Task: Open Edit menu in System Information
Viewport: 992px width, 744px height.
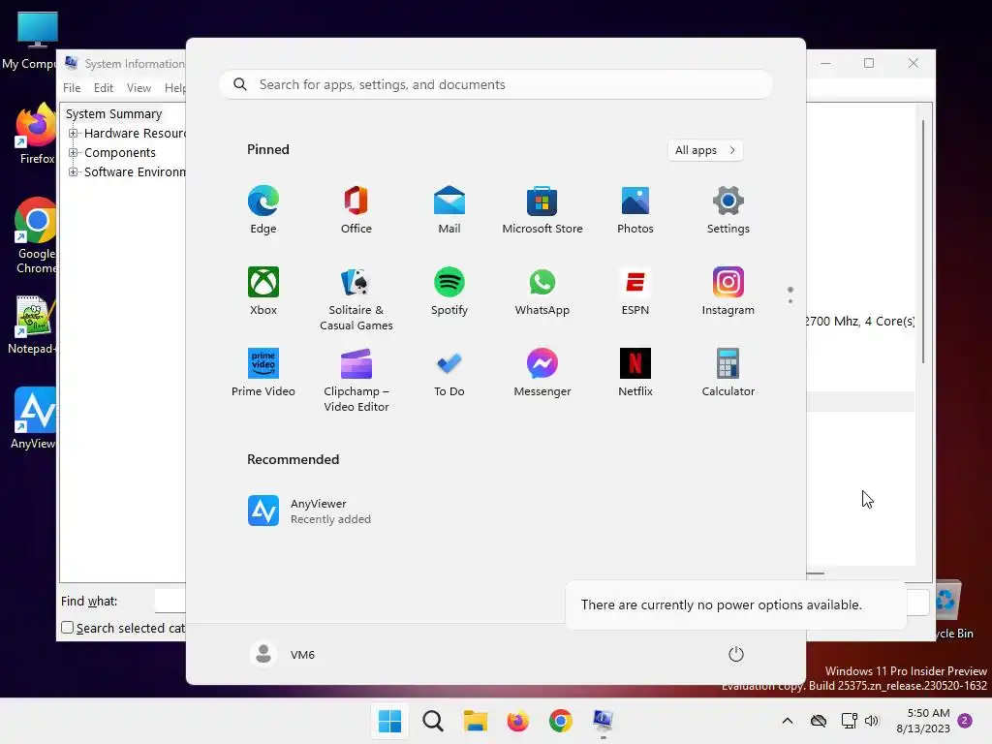Action: point(103,88)
